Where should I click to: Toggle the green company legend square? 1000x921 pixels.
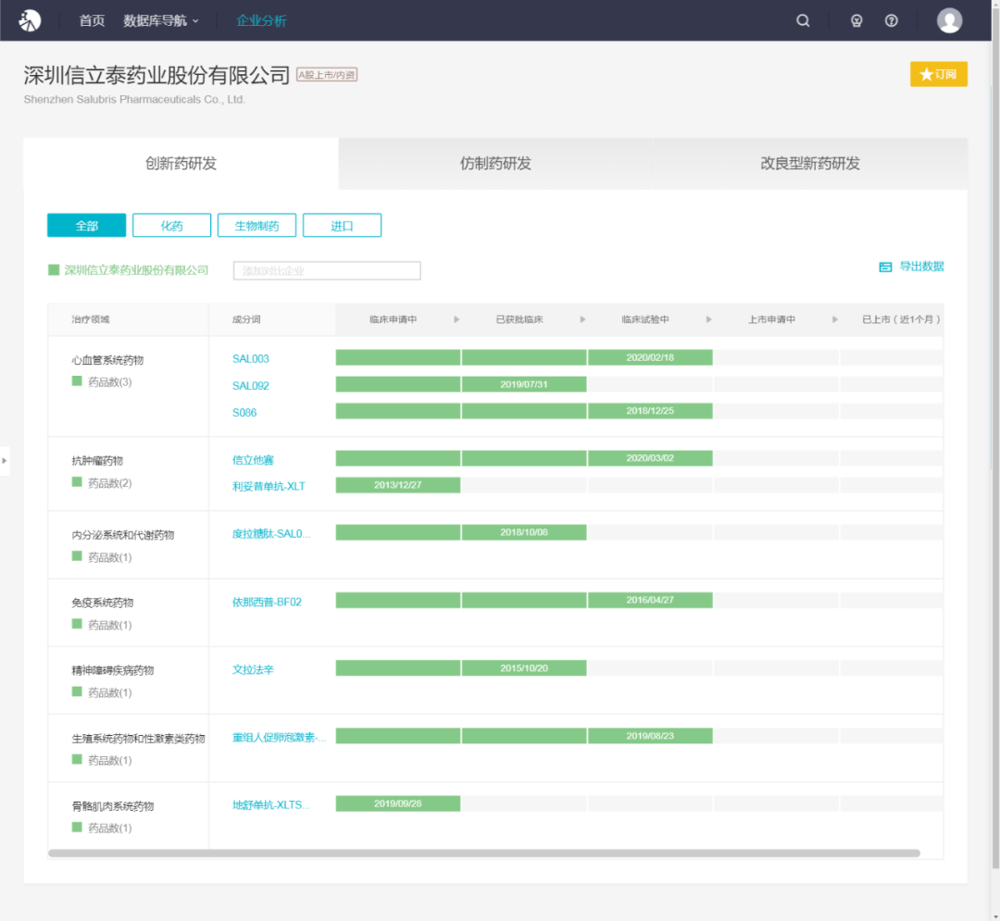pyautogui.click(x=55, y=270)
